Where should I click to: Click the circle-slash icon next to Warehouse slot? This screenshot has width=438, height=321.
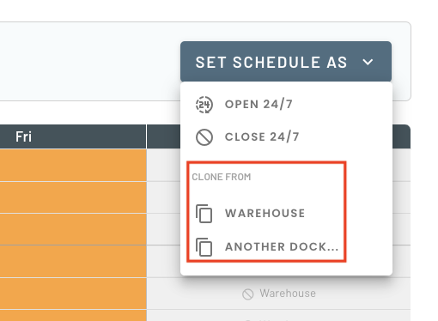248,294
